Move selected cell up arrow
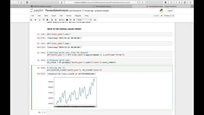Image resolution: width=204 pixels, height=115 pixels. tap(52, 20)
